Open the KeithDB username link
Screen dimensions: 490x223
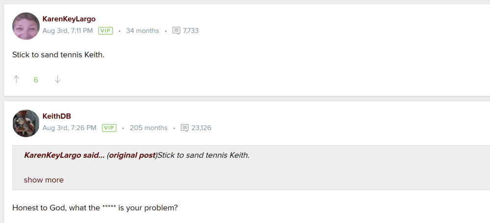(57, 116)
